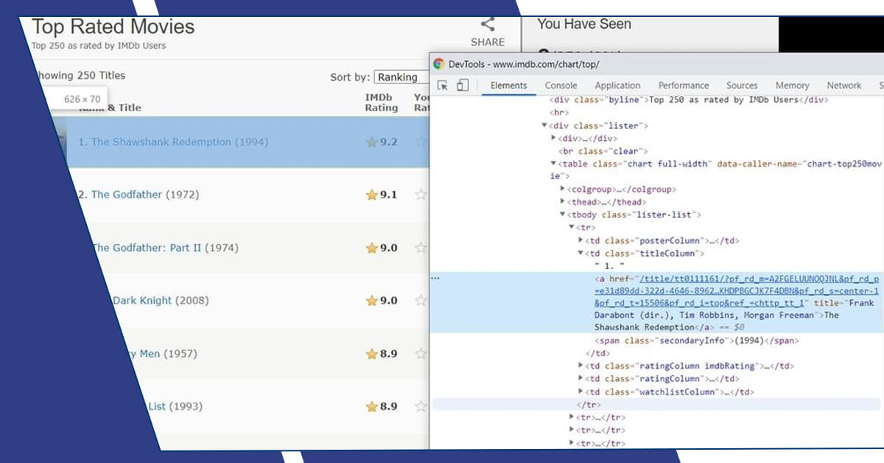Click the three-dots icon beside highlighted DevTools line

pos(435,278)
